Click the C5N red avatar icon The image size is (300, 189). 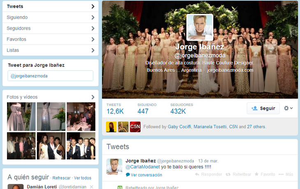(x=135, y=127)
